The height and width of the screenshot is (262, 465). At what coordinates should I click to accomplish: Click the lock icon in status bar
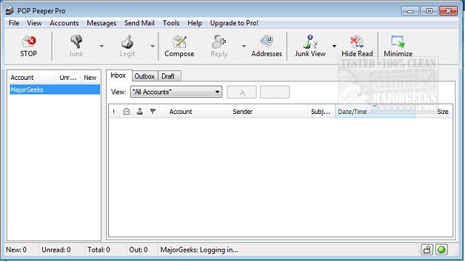pos(426,250)
